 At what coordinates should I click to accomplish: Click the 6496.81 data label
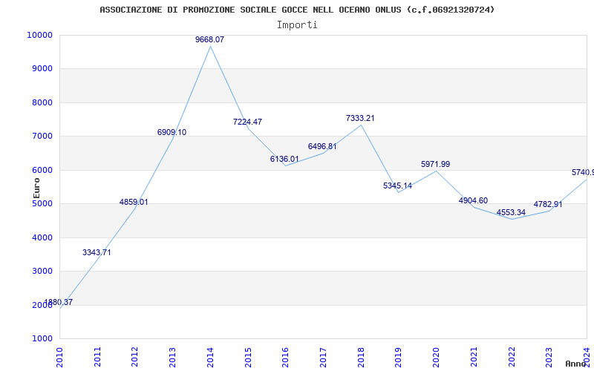coord(322,146)
